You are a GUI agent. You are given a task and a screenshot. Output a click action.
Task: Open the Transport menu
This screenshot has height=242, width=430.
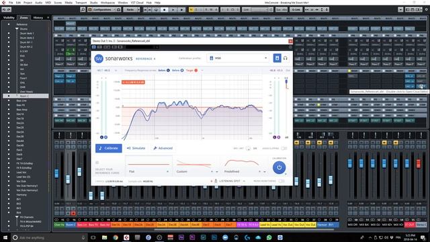pos(81,3)
